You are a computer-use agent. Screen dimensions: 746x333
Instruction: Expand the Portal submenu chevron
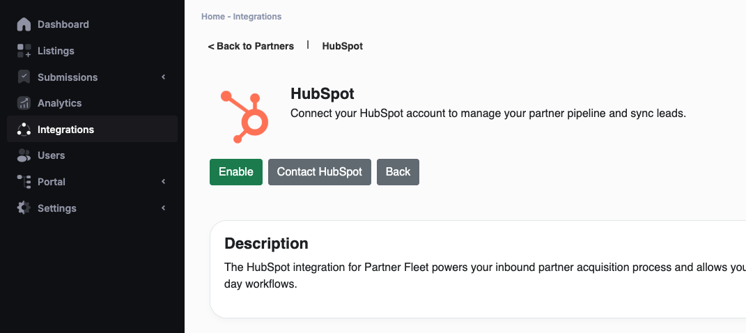point(164,182)
